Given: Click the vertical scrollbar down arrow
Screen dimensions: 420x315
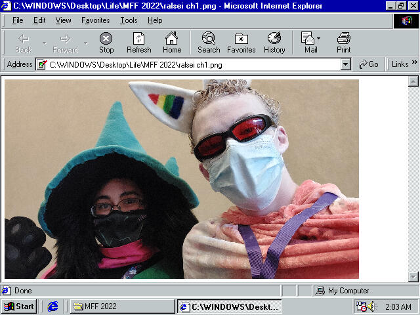Looking at the screenshot, I should point(413,277).
